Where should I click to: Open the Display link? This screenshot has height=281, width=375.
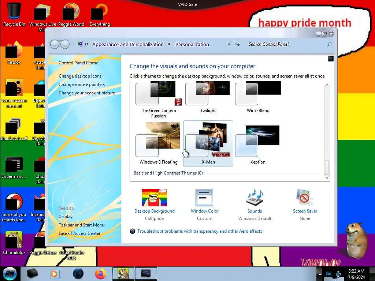pyautogui.click(x=66, y=217)
